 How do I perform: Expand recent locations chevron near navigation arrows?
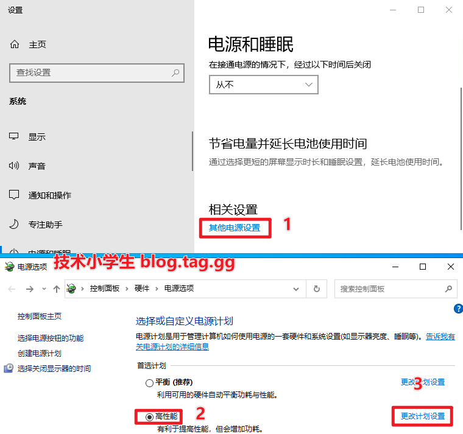pos(44,289)
